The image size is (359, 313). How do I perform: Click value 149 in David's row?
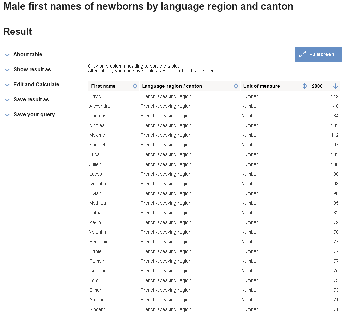point(335,96)
